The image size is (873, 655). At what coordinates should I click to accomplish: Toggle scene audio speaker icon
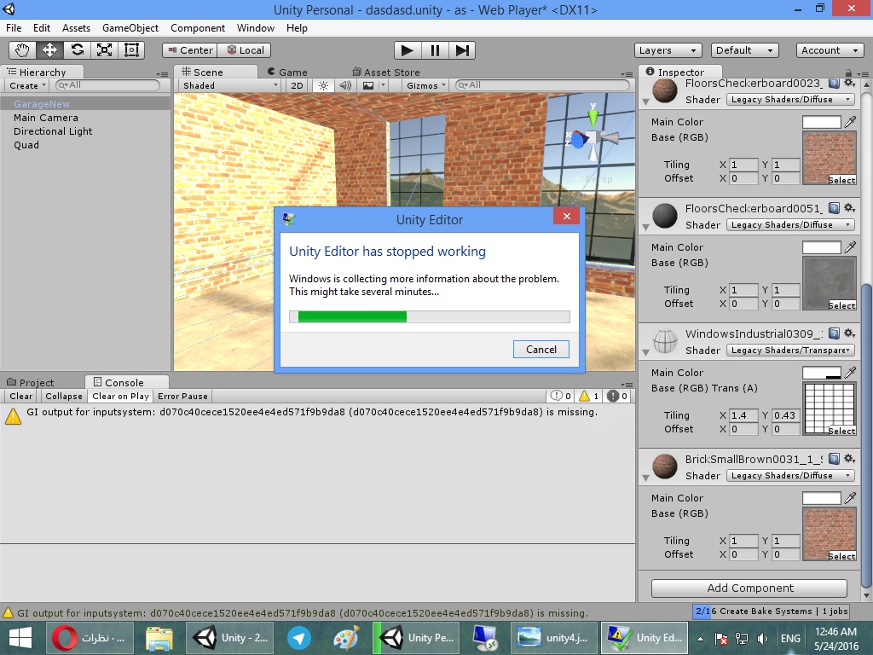tap(345, 85)
